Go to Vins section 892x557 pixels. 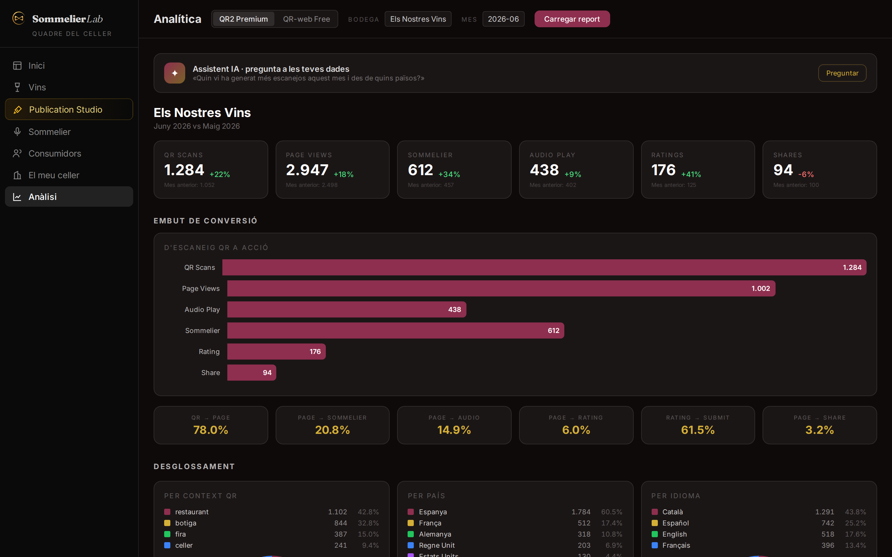coord(69,87)
